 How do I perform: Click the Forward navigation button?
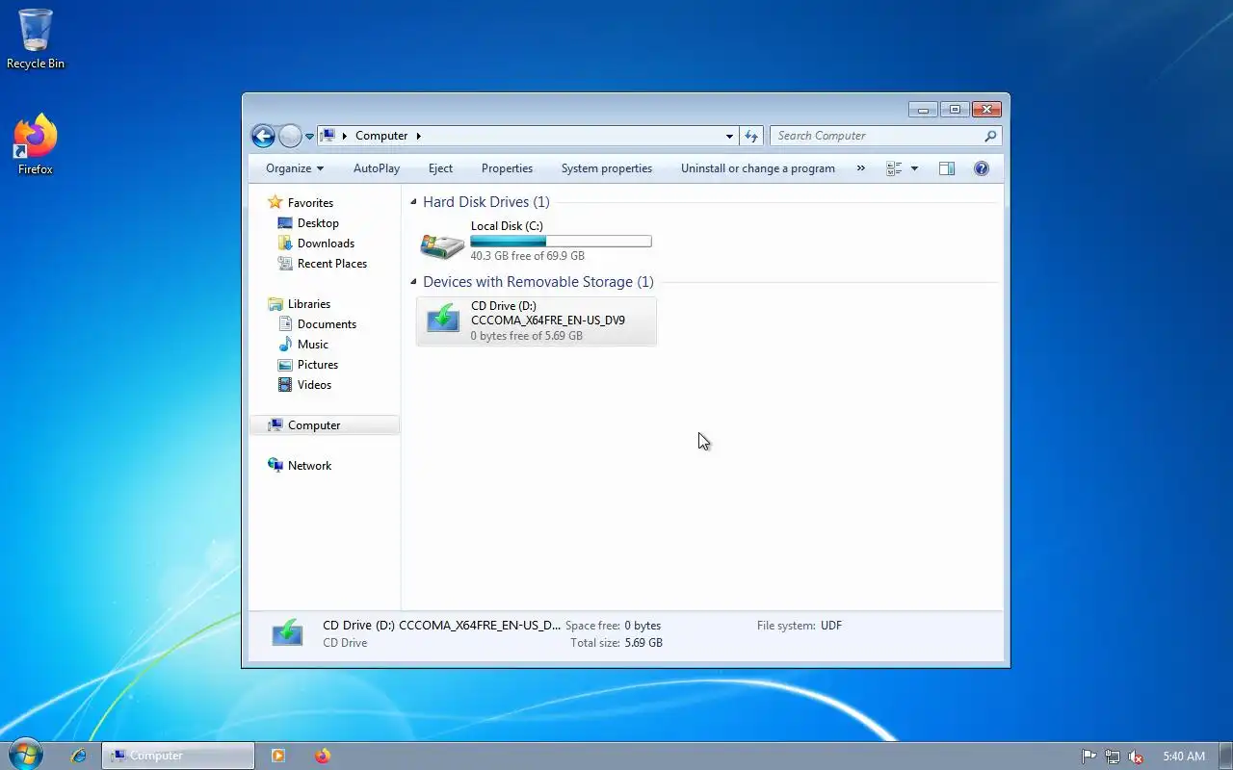coord(290,136)
